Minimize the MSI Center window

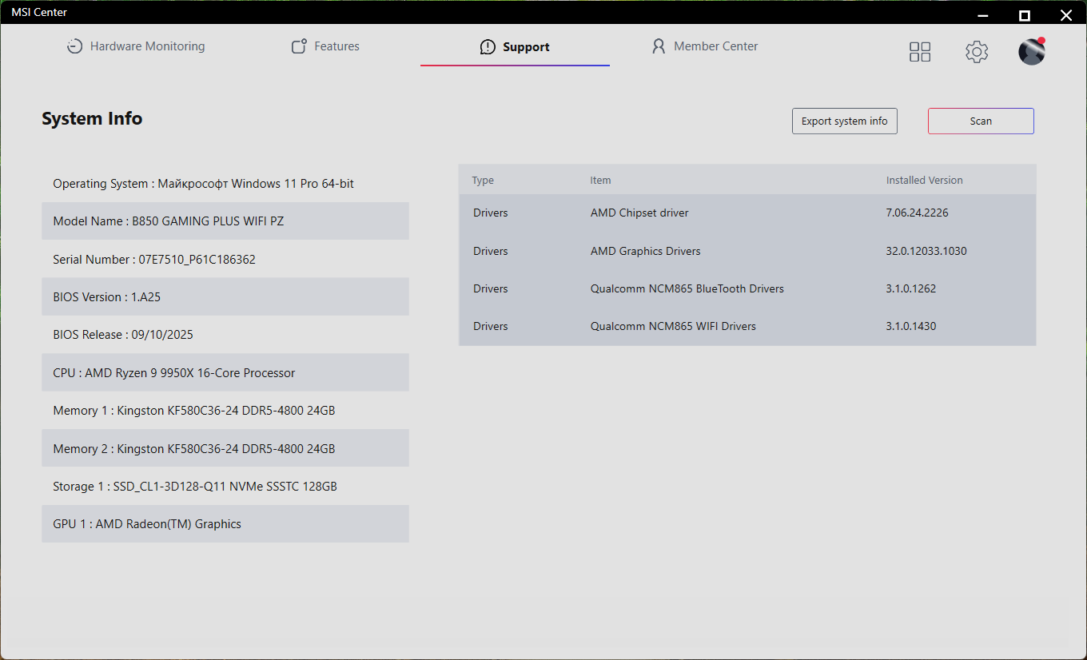click(x=983, y=15)
